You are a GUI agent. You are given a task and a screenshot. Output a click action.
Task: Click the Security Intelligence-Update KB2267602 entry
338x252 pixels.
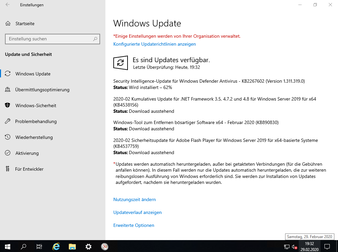pos(209,81)
